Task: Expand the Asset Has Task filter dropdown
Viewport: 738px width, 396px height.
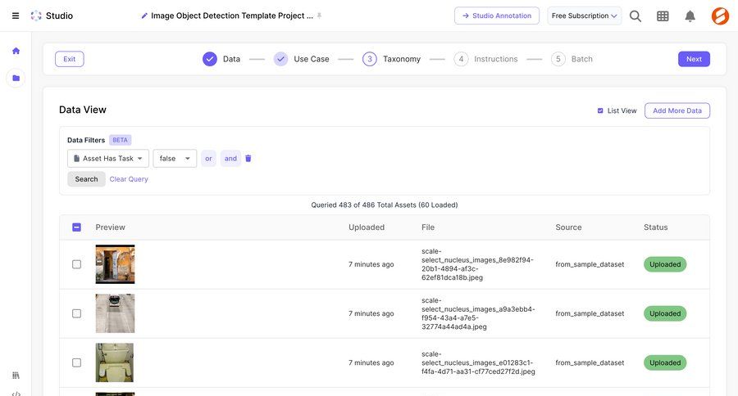Action: (x=108, y=159)
